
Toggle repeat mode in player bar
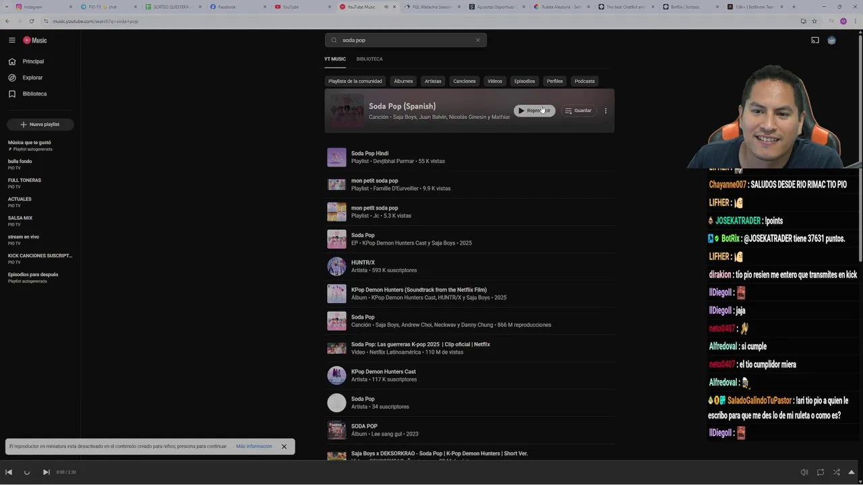[821, 472]
